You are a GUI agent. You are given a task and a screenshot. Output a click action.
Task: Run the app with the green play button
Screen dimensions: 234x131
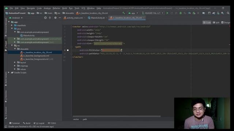tap(167, 13)
